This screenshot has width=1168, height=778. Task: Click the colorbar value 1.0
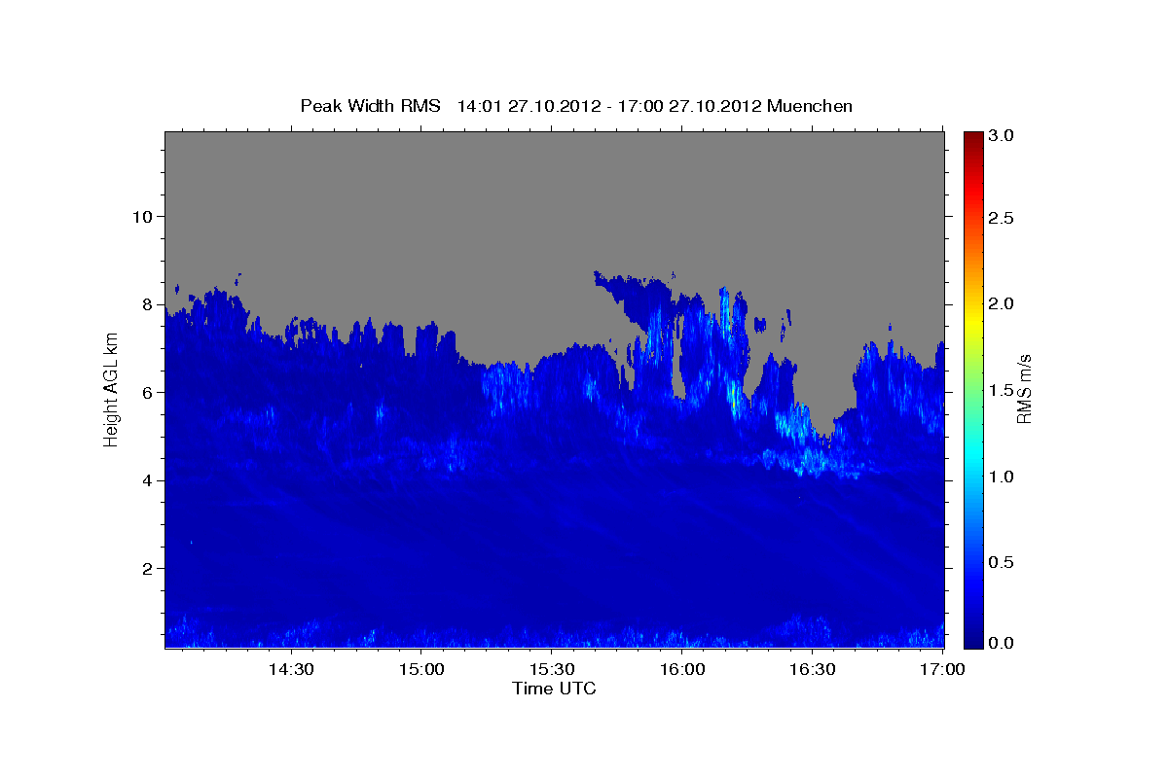(1002, 477)
